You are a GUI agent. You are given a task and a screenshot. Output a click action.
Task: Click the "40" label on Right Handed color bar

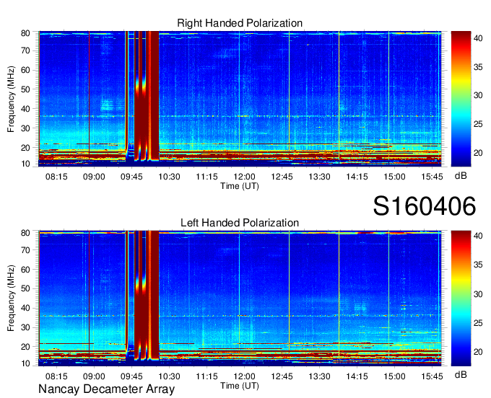(478, 38)
